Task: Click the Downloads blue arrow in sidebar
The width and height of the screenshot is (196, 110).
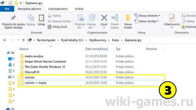Action: pos(10,65)
